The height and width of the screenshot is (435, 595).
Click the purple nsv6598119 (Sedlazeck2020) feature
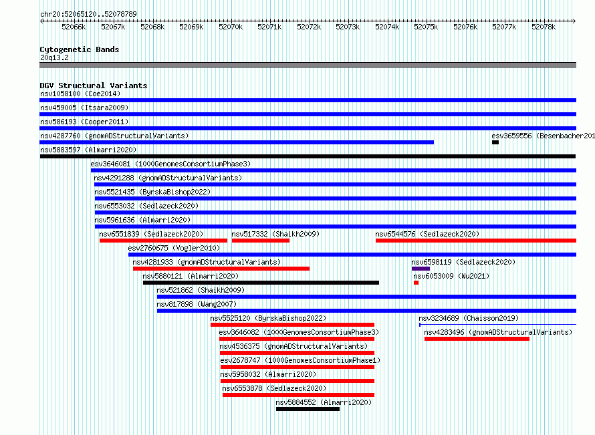tap(421, 269)
